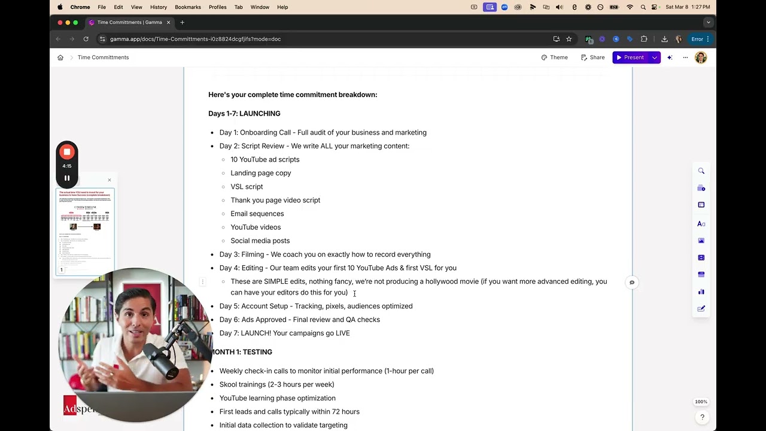Open the comment bubble beside the SIMPLE edits line
Viewport: 766px width, 431px height.
point(632,283)
